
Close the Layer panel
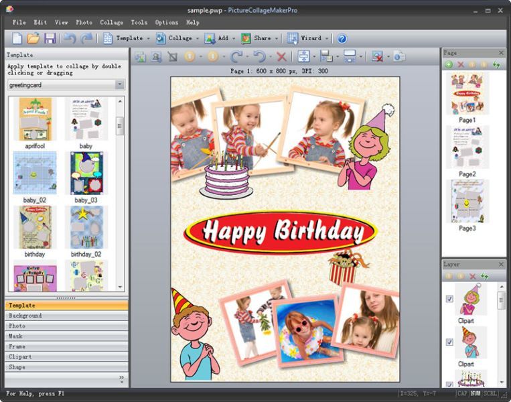(x=501, y=265)
